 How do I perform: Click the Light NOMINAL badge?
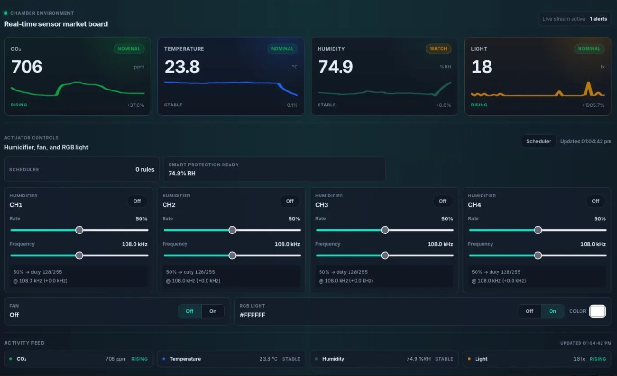click(x=589, y=49)
